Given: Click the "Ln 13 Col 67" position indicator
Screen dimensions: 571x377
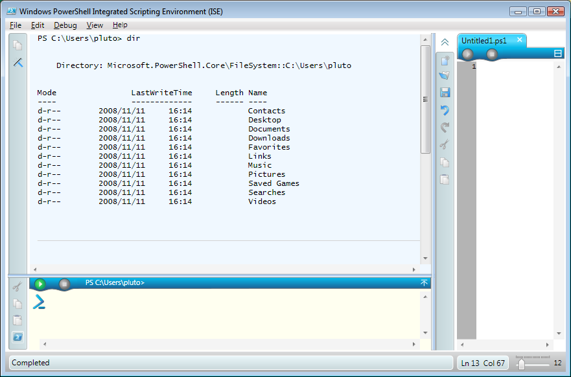Looking at the screenshot, I should [x=483, y=363].
